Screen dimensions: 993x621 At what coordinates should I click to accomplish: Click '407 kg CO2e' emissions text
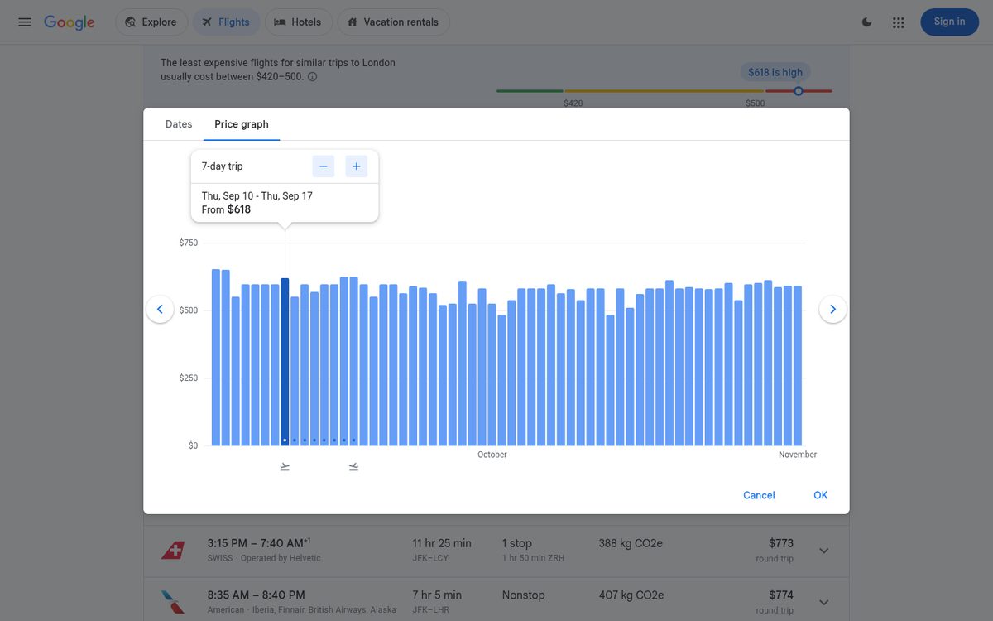(x=631, y=595)
